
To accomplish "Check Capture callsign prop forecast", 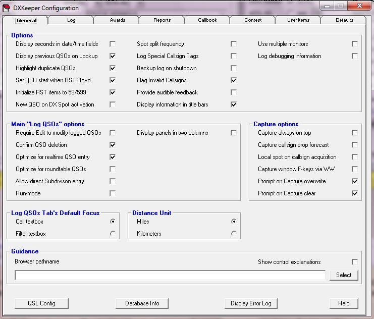I will [355, 145].
